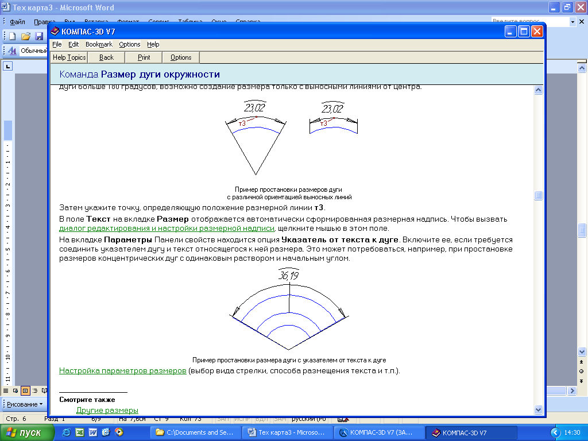588x441 pixels.
Task: Switch to C:\Documents and Se... taskbar window
Action: 196,432
